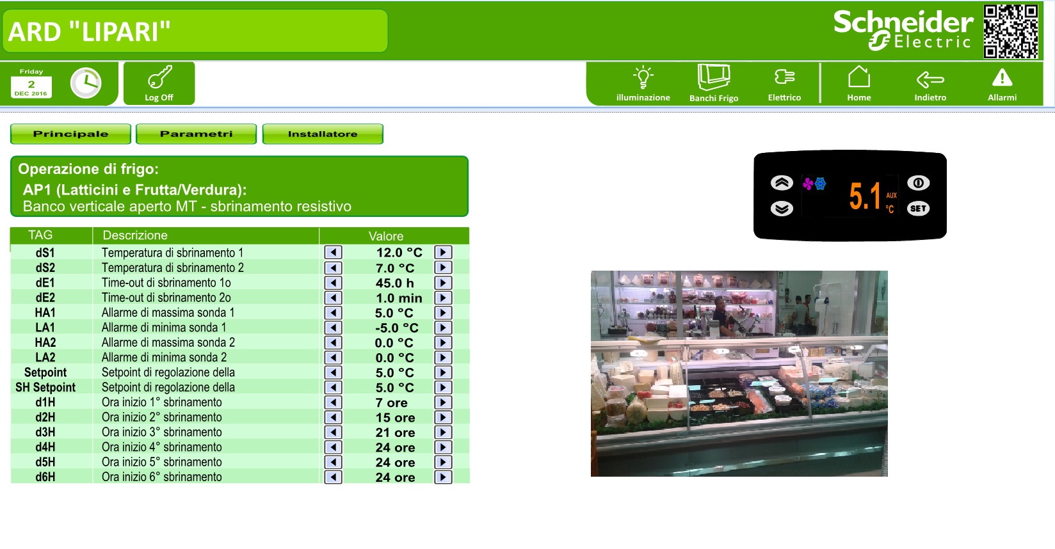This screenshot has width=1055, height=549.
Task: Decrease d4H fourth defrost start hour
Action: click(333, 447)
